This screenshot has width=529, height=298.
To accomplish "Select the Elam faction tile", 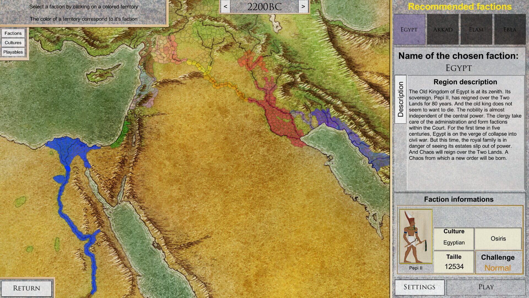I will (476, 29).
